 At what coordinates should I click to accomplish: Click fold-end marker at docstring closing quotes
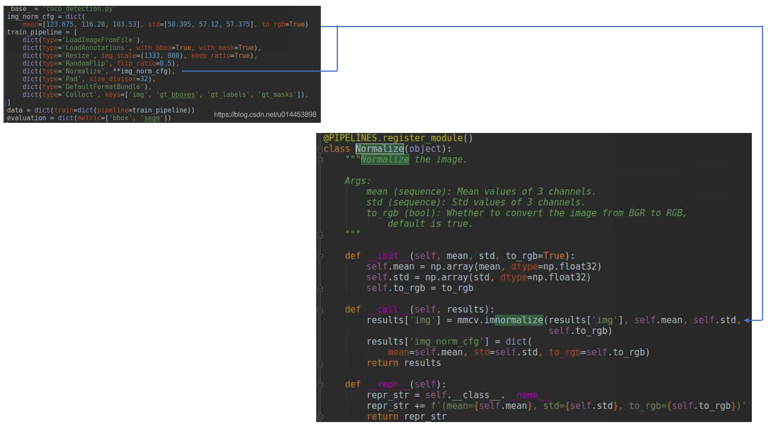[320, 235]
